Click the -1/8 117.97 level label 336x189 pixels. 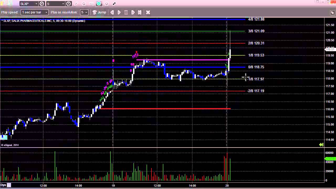pyautogui.click(x=256, y=79)
